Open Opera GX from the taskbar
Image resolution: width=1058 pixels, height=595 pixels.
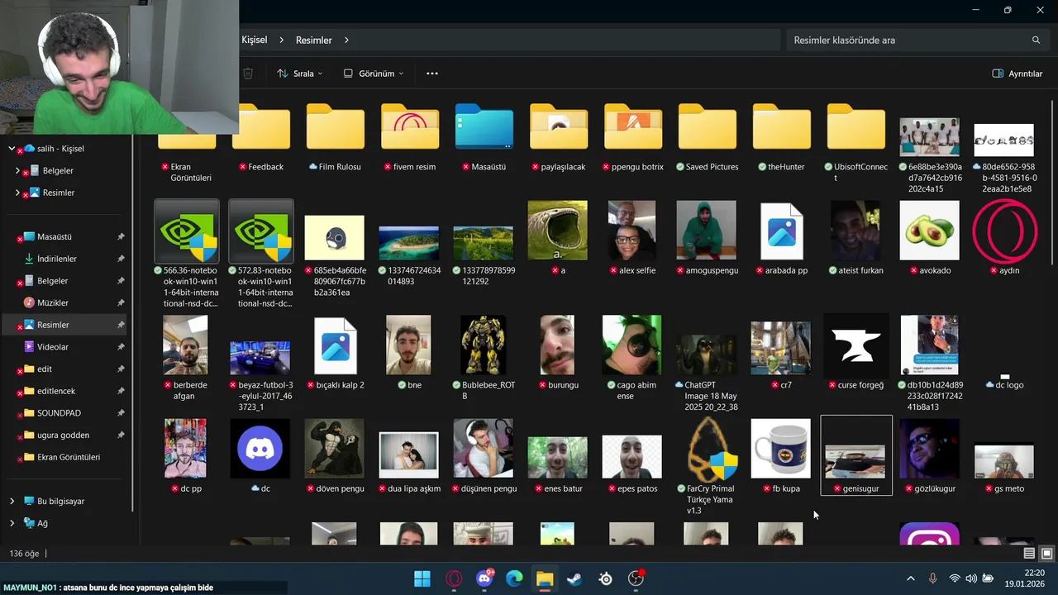coord(453,578)
